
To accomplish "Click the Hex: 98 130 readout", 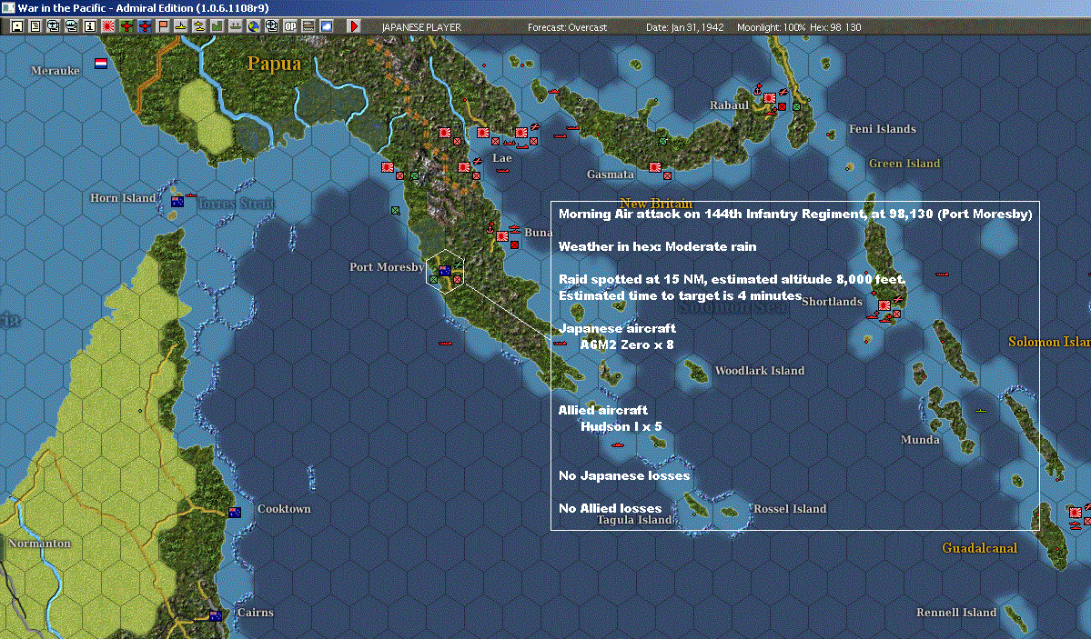I will pos(835,27).
